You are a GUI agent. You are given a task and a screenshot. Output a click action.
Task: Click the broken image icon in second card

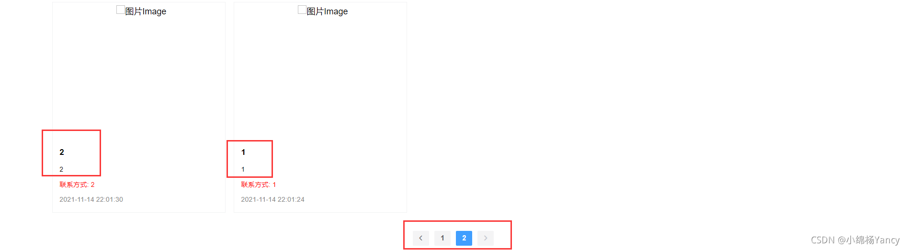[302, 10]
